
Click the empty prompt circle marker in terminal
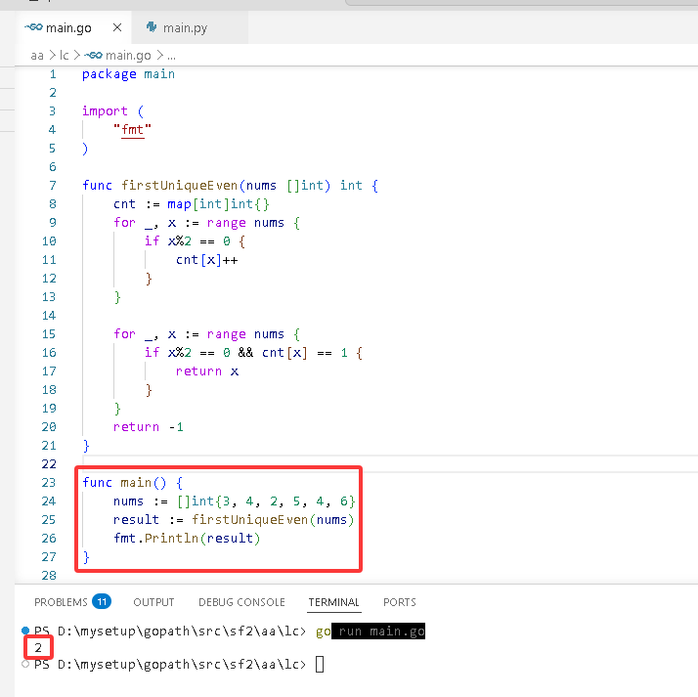tap(25, 664)
